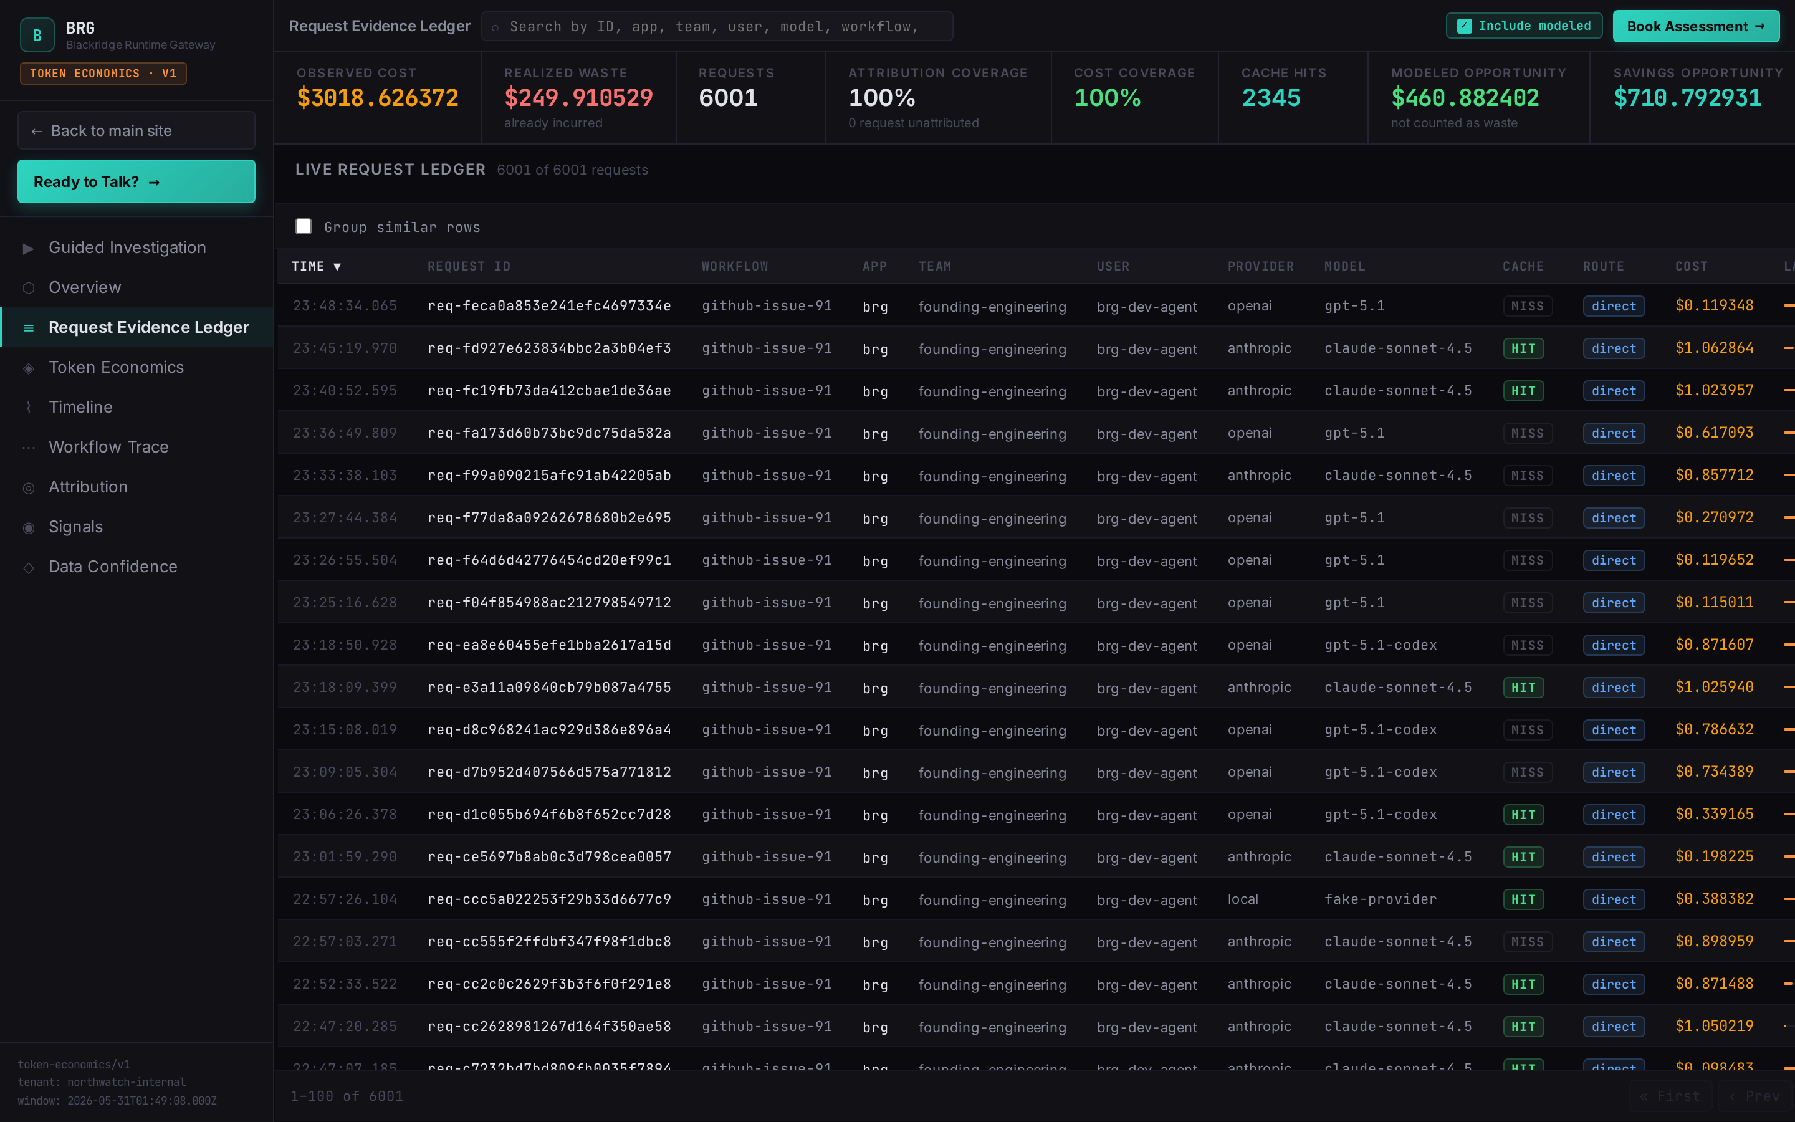Click request ID req-fa173d60b73bc9dc75da582a
1795x1122 pixels.
click(x=549, y=433)
